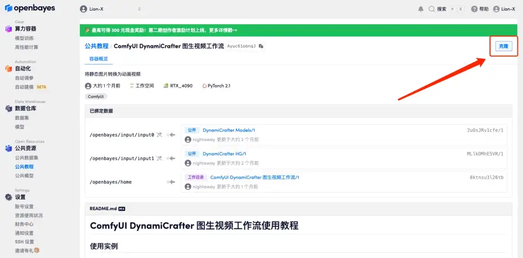Click the /openbayes/home path text
The width and height of the screenshot is (523, 258).
click(x=111, y=182)
